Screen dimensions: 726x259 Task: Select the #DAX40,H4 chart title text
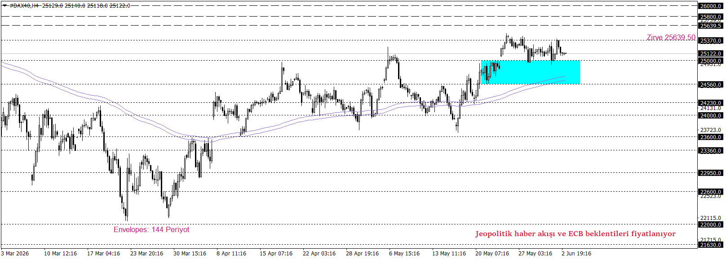pyautogui.click(x=24, y=5)
